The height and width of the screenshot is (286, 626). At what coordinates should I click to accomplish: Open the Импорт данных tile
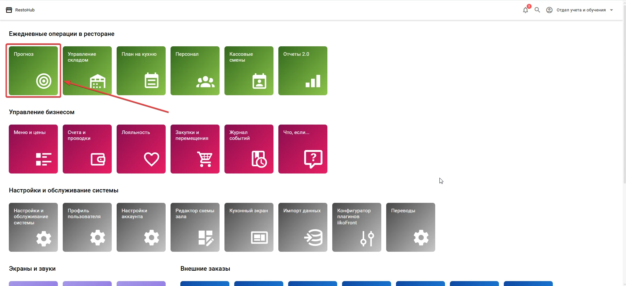pyautogui.click(x=303, y=227)
